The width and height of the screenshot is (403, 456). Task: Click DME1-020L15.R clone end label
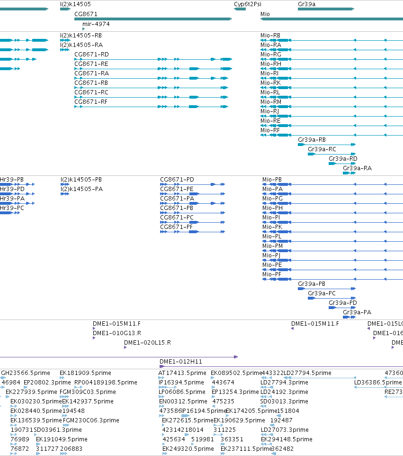[x=147, y=343]
